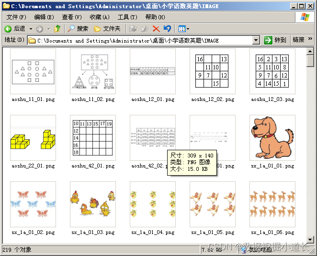Screen dimensions: 317x256
Task: Select thumbnail aoshu_11_02.png
Action: click(x=93, y=71)
